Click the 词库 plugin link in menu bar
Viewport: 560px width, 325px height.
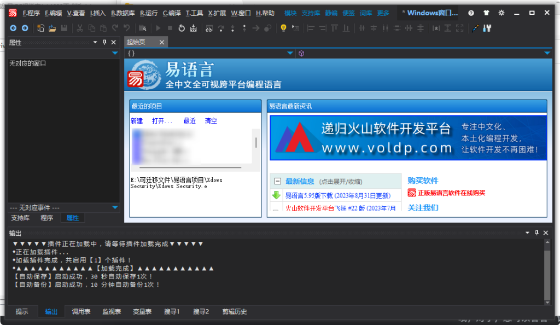pyautogui.click(x=366, y=13)
